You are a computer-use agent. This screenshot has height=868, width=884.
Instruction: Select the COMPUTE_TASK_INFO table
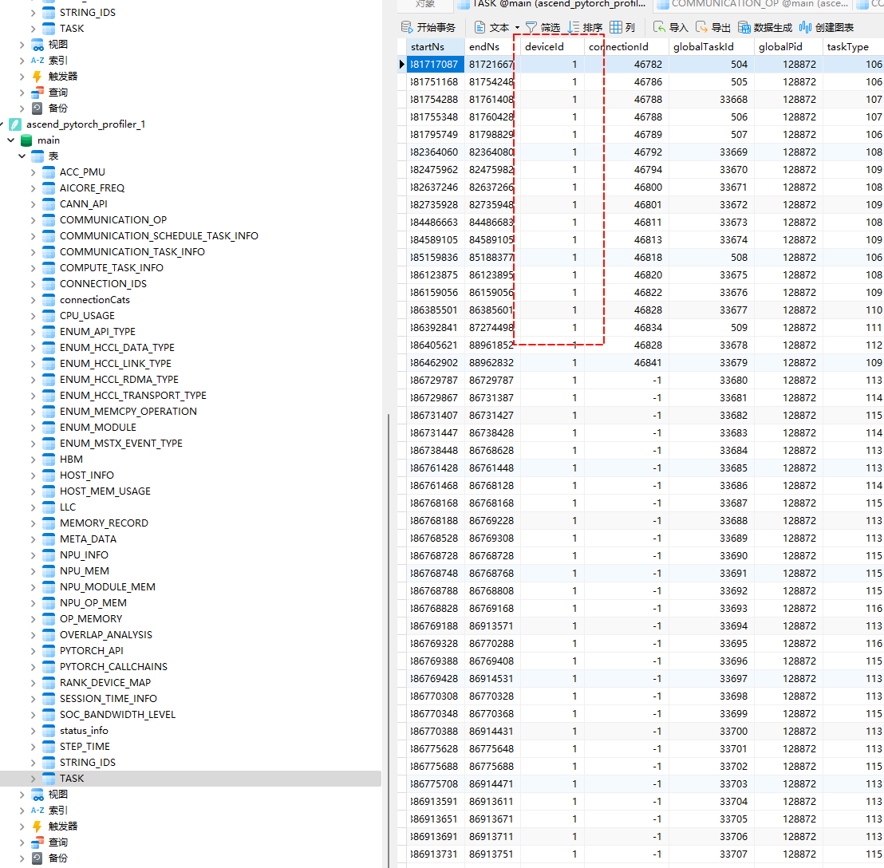tap(112, 268)
